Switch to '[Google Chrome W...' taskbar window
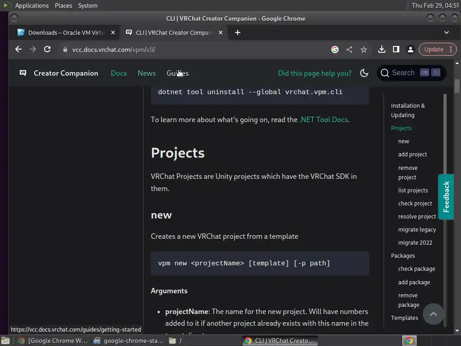This screenshot has width=461, height=346. pyautogui.click(x=53, y=341)
